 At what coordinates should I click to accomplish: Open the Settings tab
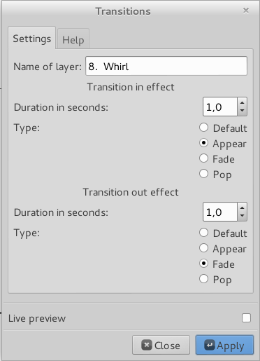tap(32, 38)
